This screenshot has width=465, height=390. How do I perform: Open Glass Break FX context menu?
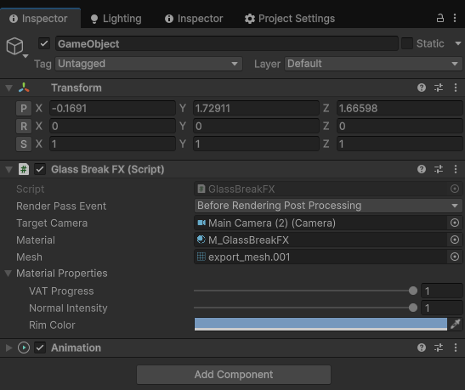pos(456,169)
